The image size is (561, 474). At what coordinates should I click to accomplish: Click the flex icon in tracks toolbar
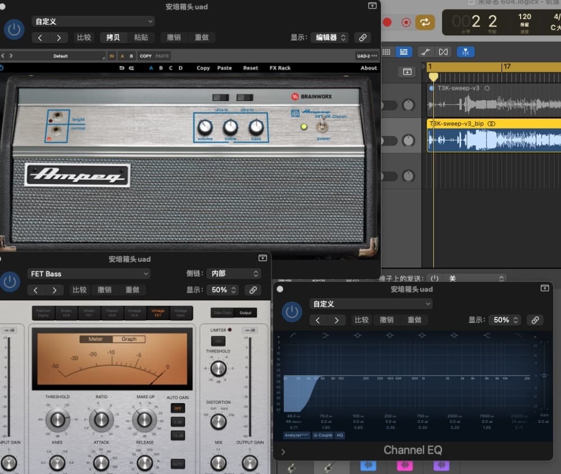click(x=443, y=52)
